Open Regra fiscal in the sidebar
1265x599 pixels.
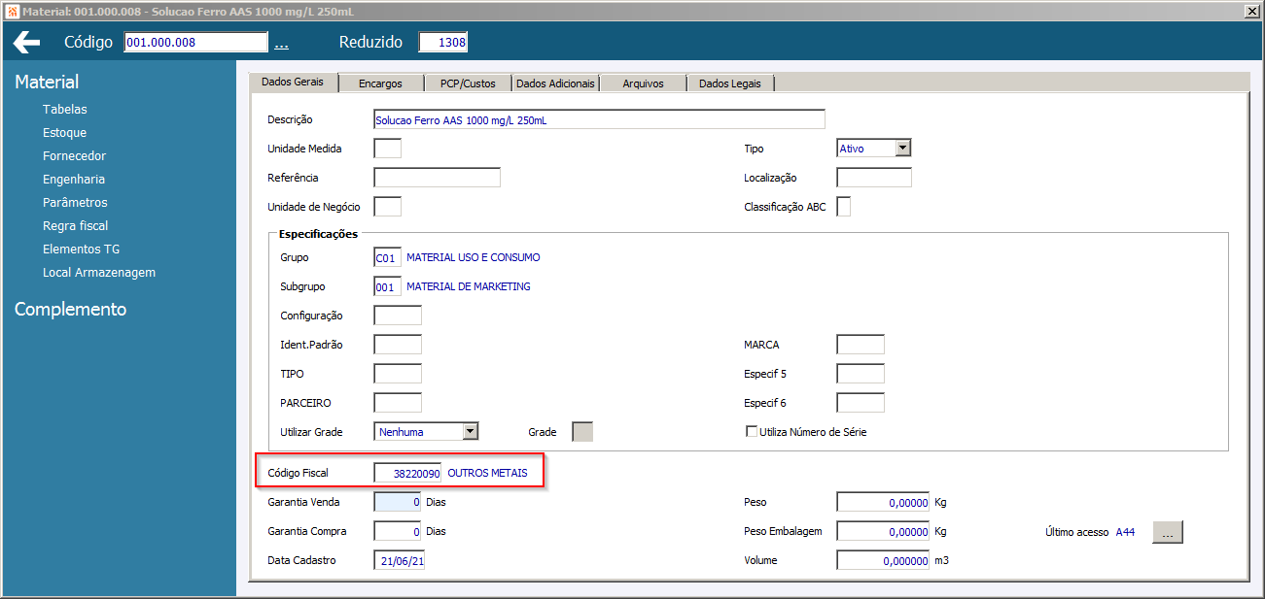[x=76, y=226]
